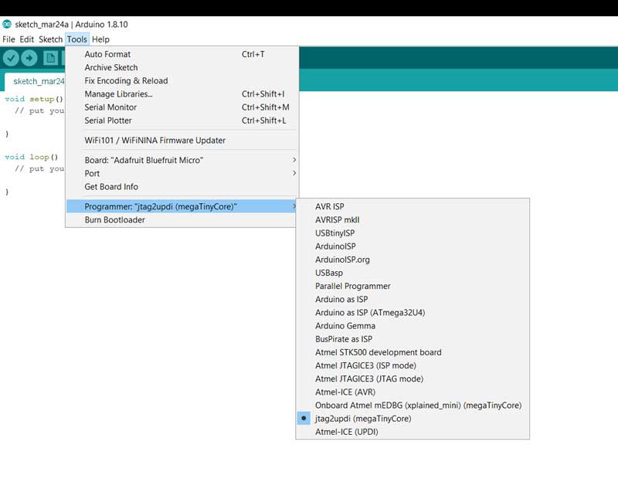Select the sketch_mar24a editor tab

click(35, 81)
